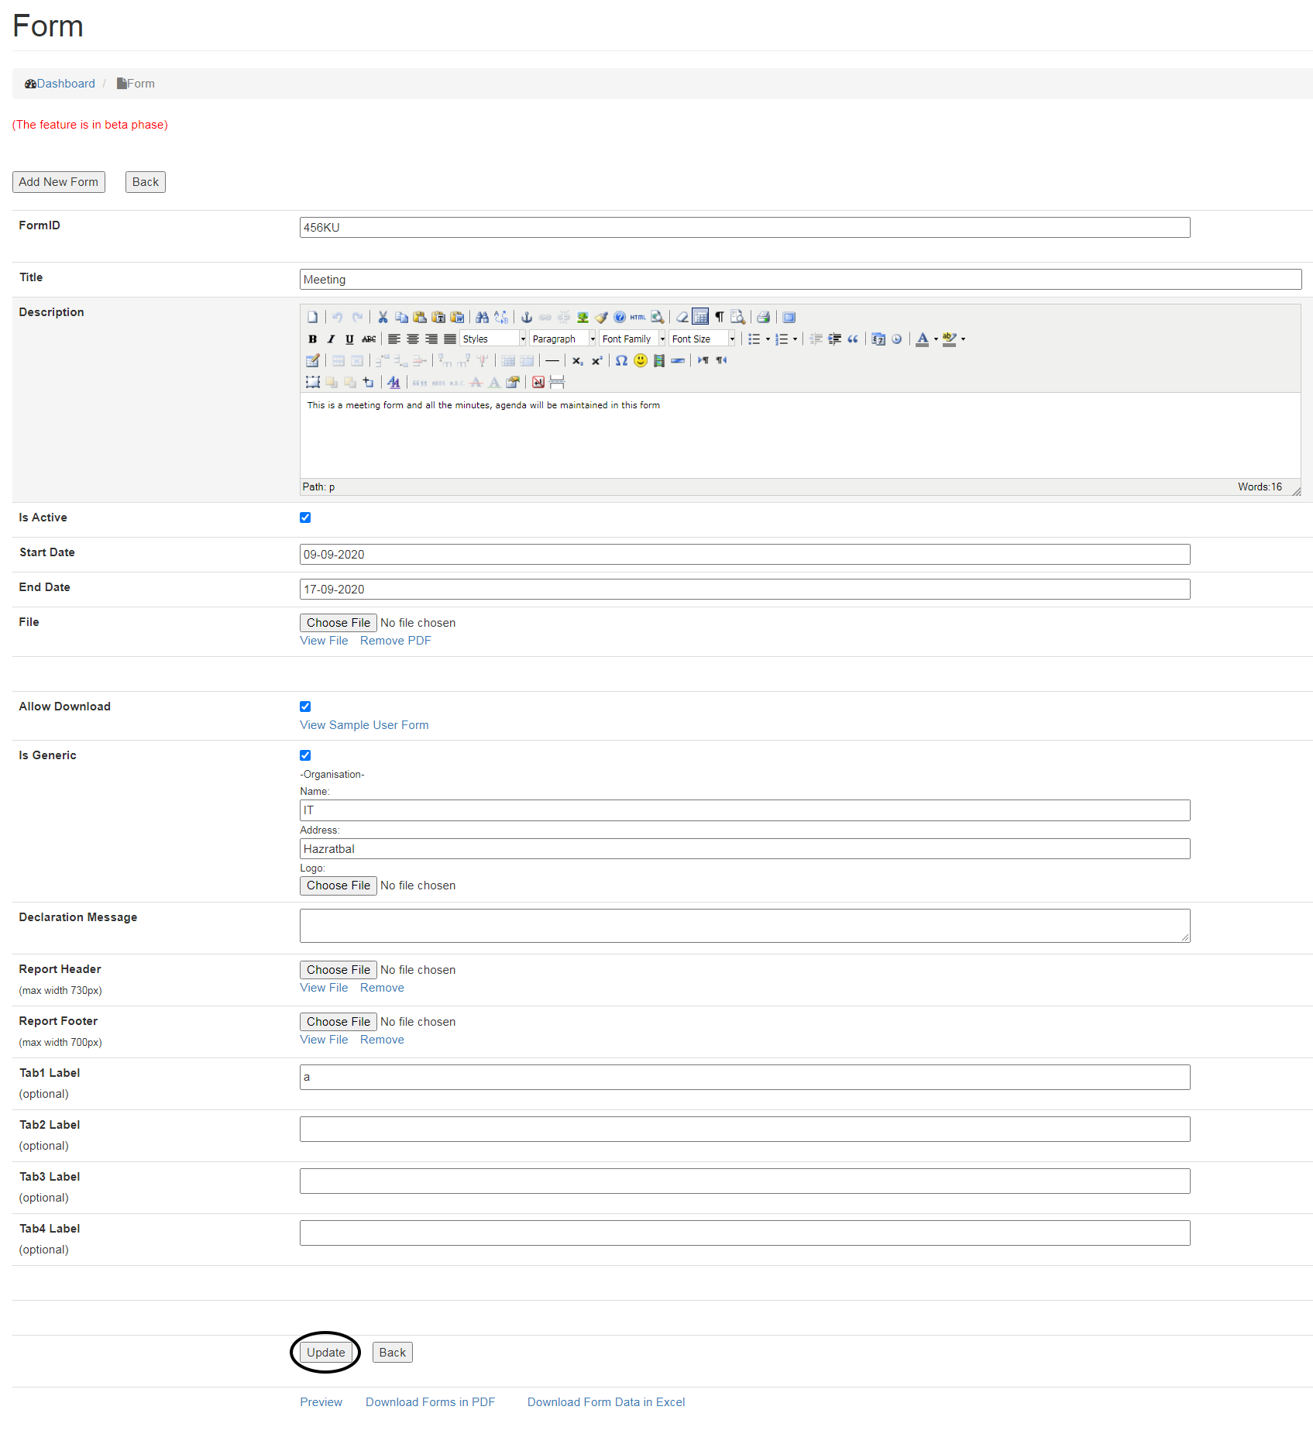Viewport: 1313px width, 1434px height.
Task: Toggle bold formatting in Description editor
Action: pos(312,339)
